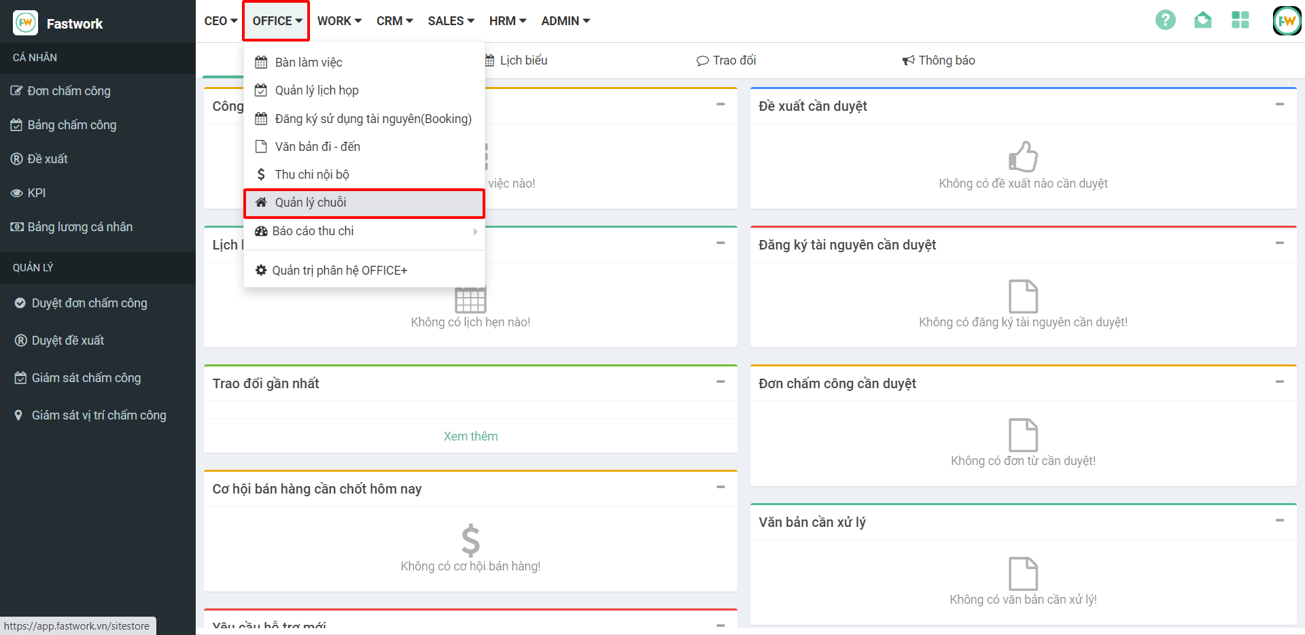
Task: Switch to the Trao đổi tab
Action: pyautogui.click(x=727, y=61)
